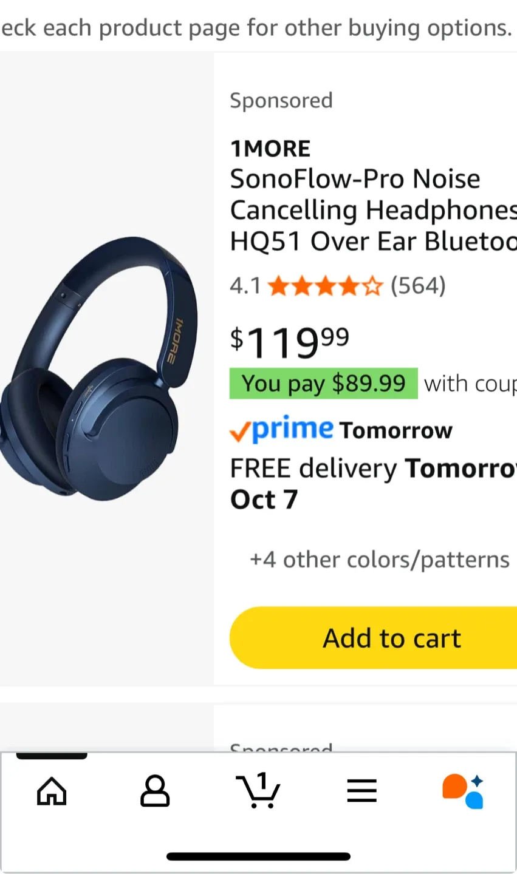
Task: Open the hamburger menu icon
Action: pos(361,791)
